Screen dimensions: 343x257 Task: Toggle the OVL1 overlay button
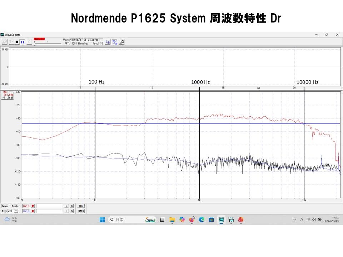pos(26,206)
